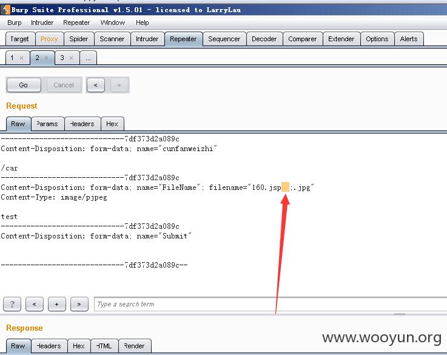
Task: Select Repeater request tab 3
Action: (x=62, y=58)
